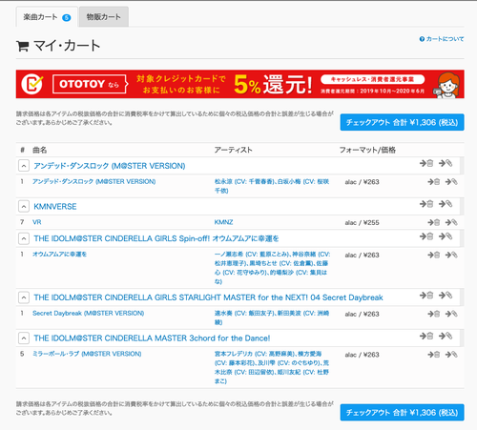Open the カートについて help link
This screenshot has width=477, height=430.
pyautogui.click(x=442, y=39)
